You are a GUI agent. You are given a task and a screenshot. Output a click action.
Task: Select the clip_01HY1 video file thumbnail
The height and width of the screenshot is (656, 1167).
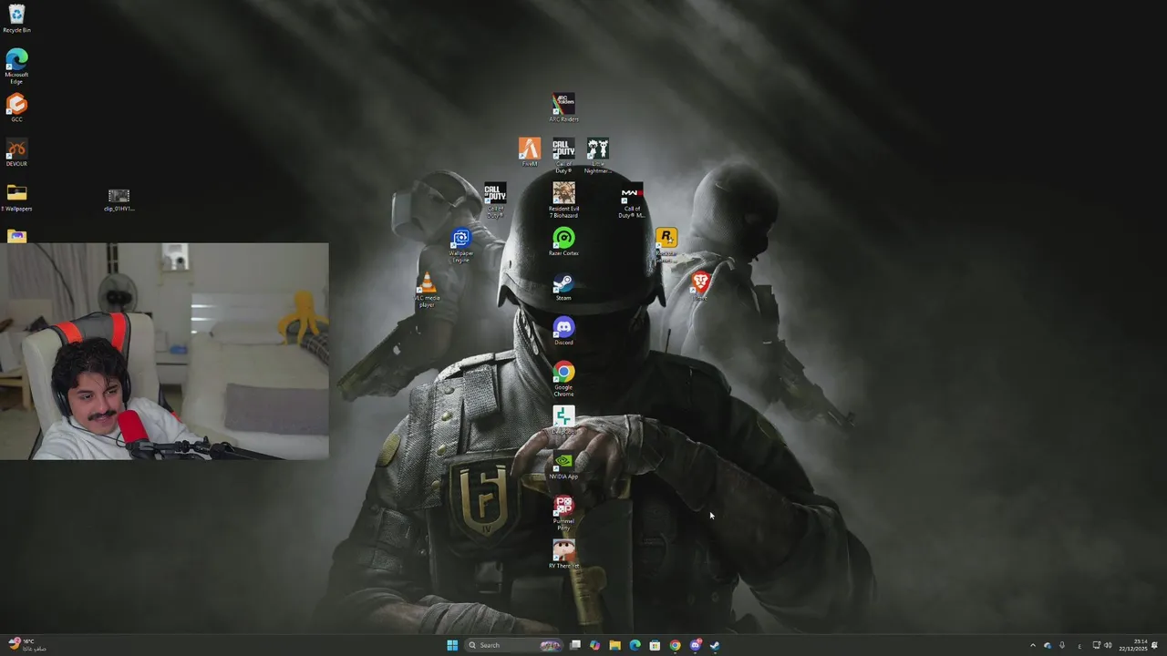(x=119, y=200)
